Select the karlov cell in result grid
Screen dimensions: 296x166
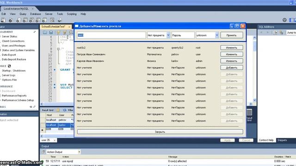click(x=64, y=125)
